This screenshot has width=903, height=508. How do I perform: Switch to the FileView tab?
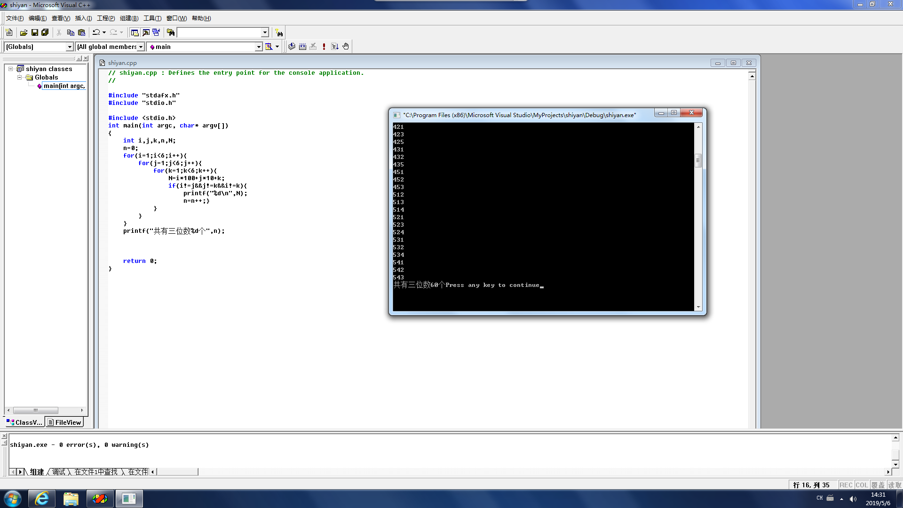[x=64, y=422]
